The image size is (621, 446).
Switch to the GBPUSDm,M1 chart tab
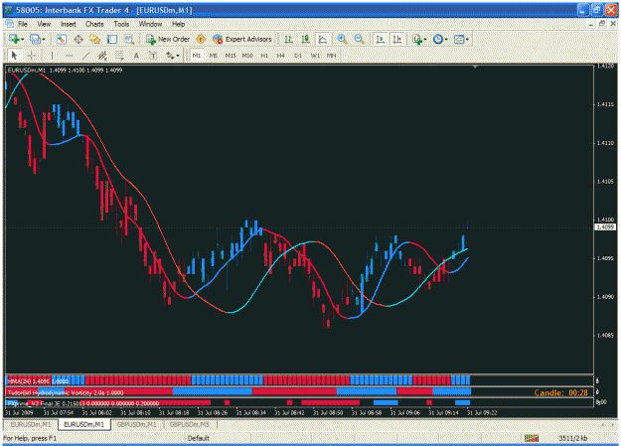137,424
